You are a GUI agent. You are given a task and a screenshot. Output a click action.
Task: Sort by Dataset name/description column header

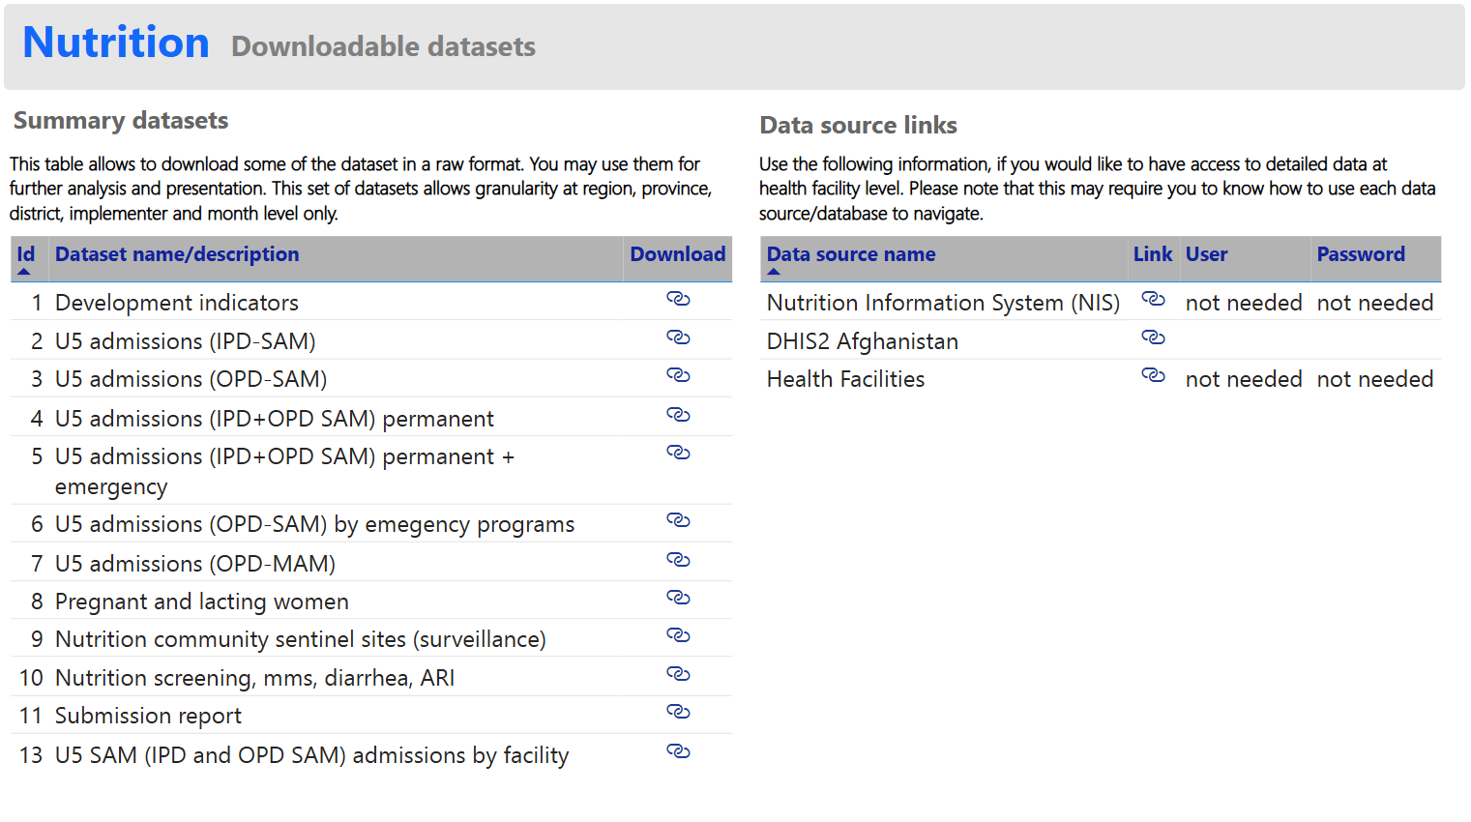(177, 254)
